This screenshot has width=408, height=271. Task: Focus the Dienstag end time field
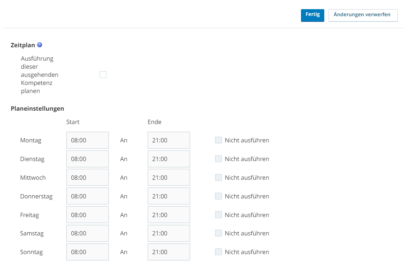(x=169, y=159)
